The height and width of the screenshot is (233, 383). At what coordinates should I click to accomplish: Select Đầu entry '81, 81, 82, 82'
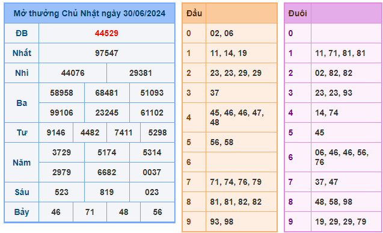point(236,202)
